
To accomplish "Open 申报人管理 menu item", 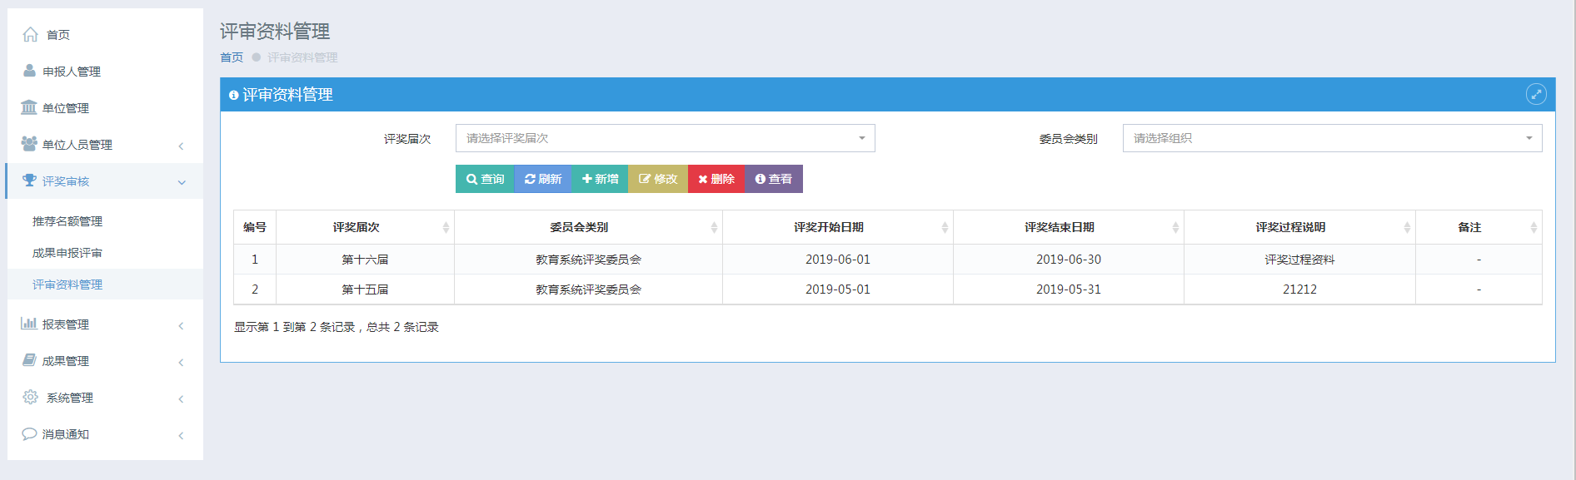I will [x=105, y=71].
